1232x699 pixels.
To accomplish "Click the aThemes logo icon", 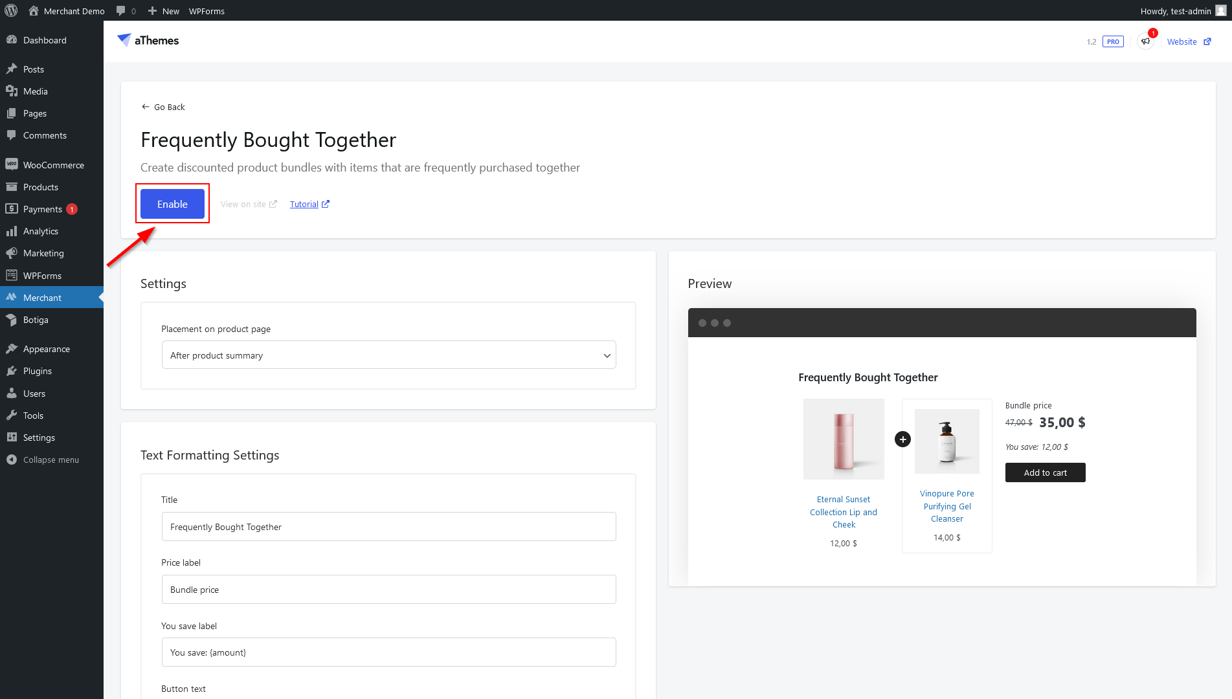I will (x=124, y=40).
